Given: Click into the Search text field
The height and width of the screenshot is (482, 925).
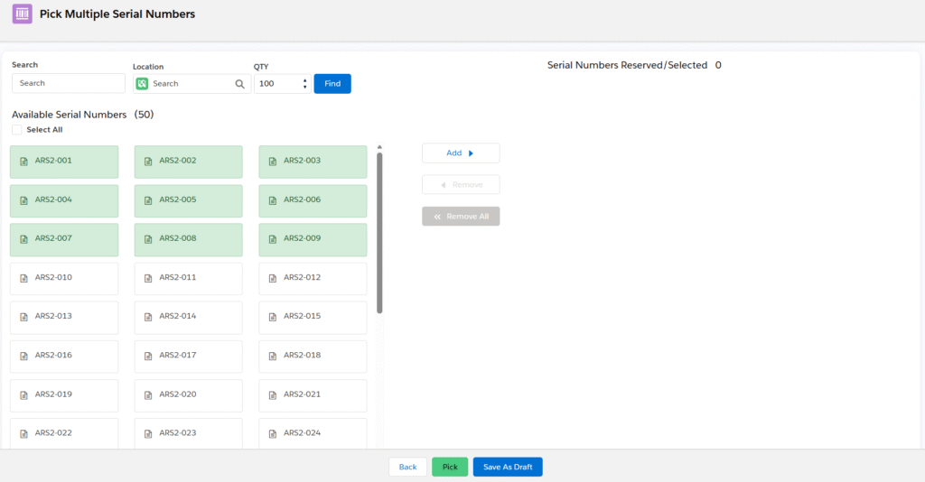Looking at the screenshot, I should (69, 83).
